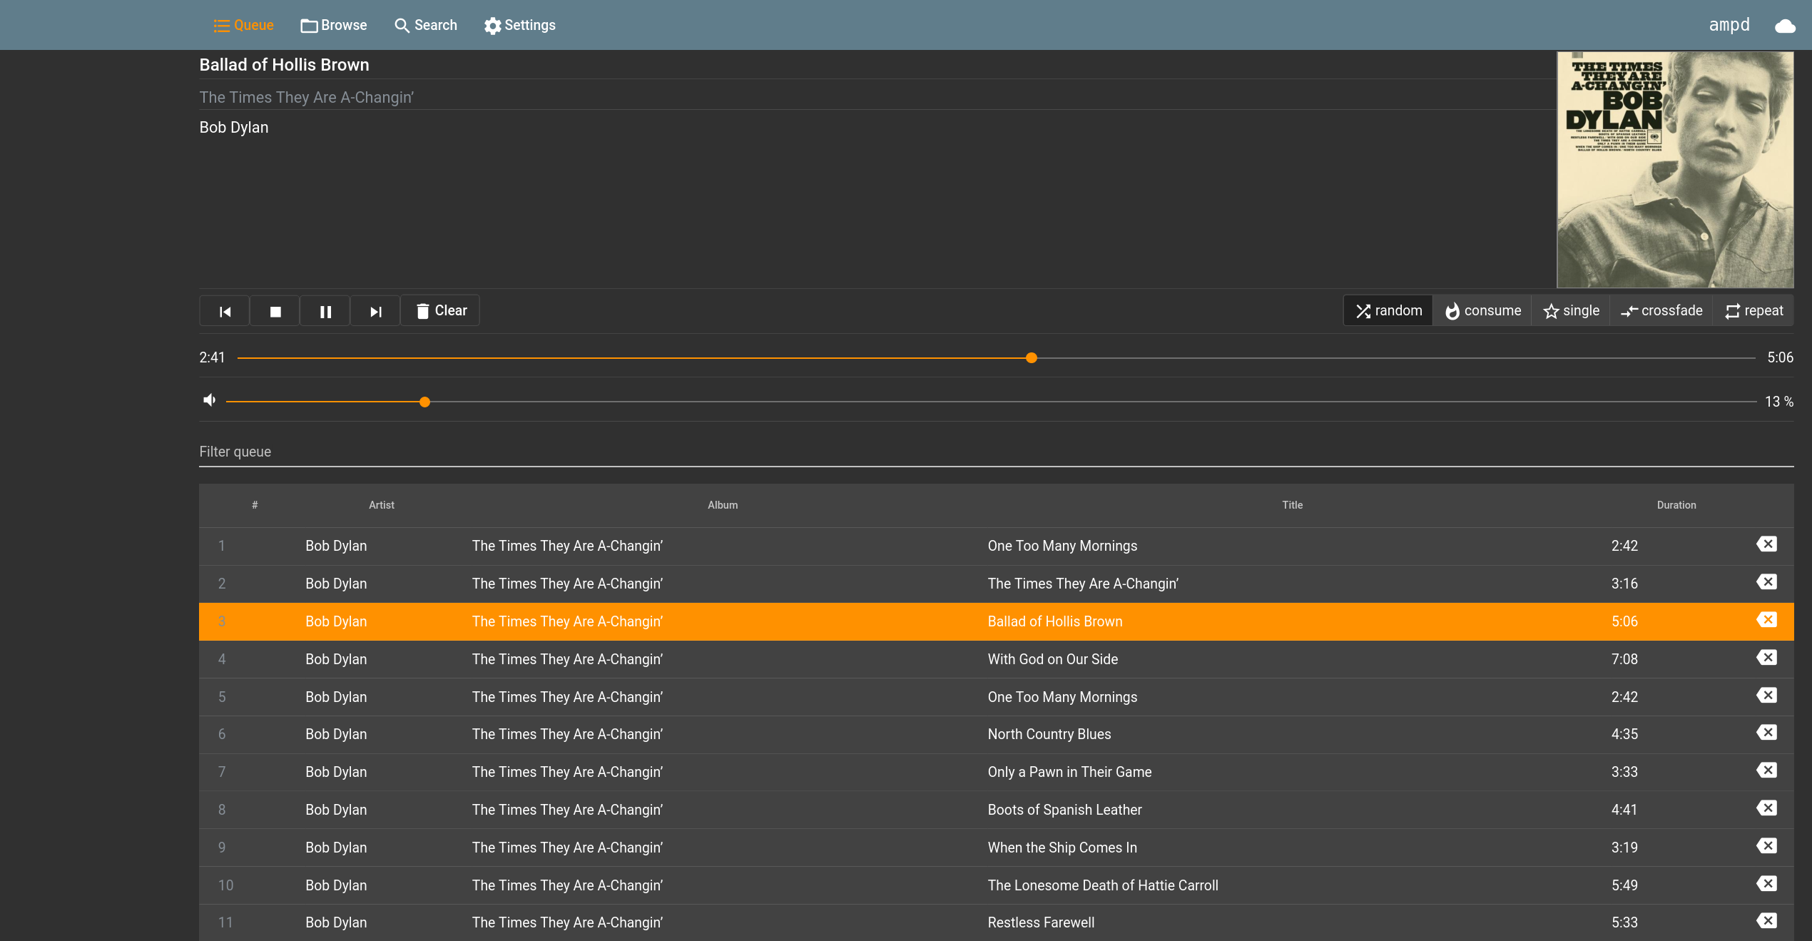This screenshot has width=1812, height=941.
Task: Play 'Restless Farewell' title
Action: pyautogui.click(x=1041, y=922)
